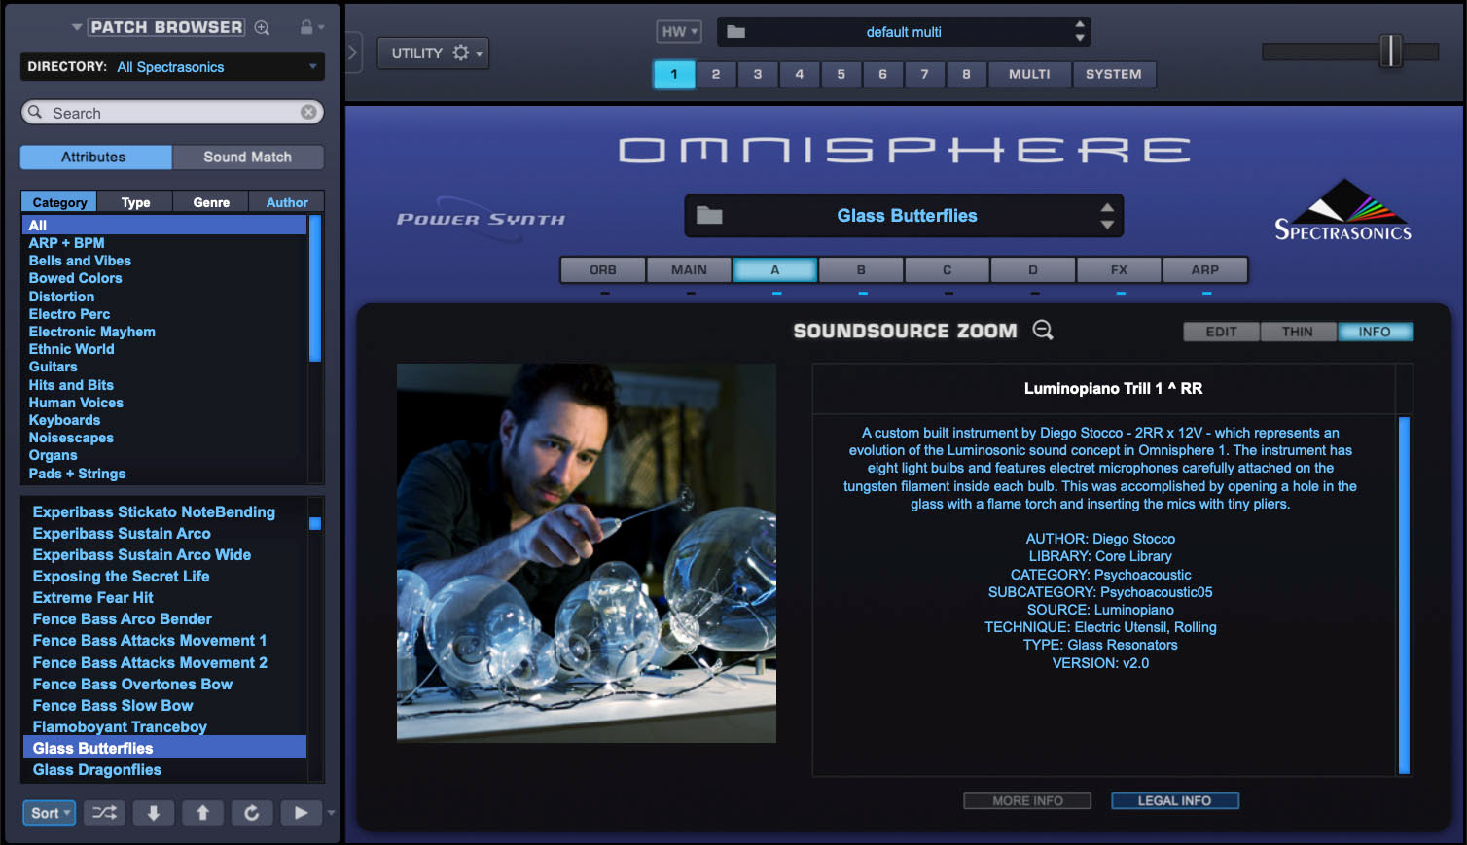Switch to Sound Match mode
This screenshot has width=1467, height=845.
[248, 157]
